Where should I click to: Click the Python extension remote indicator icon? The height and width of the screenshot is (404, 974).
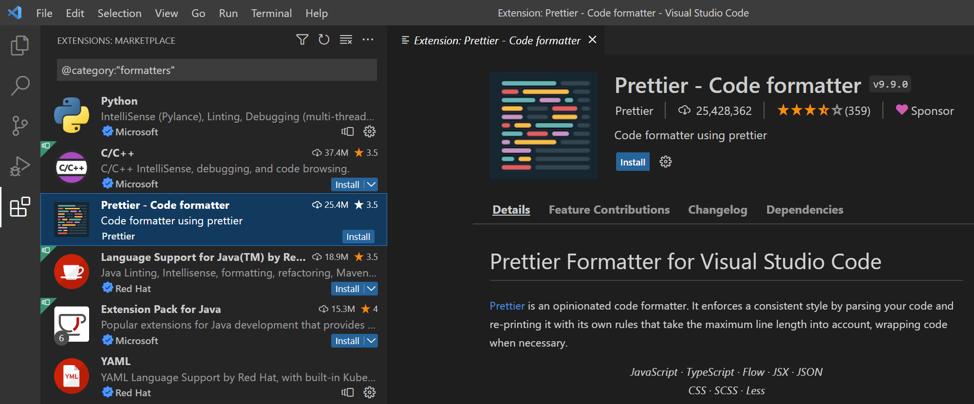pyautogui.click(x=348, y=131)
